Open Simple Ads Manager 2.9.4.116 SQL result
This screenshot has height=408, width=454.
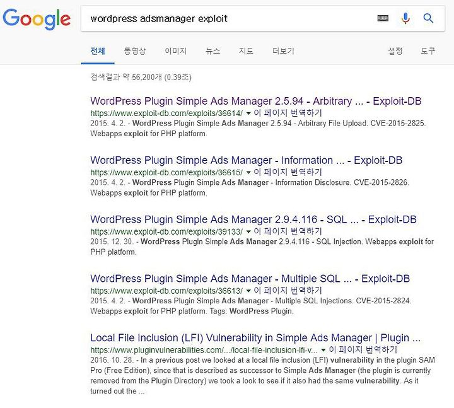[x=253, y=219]
